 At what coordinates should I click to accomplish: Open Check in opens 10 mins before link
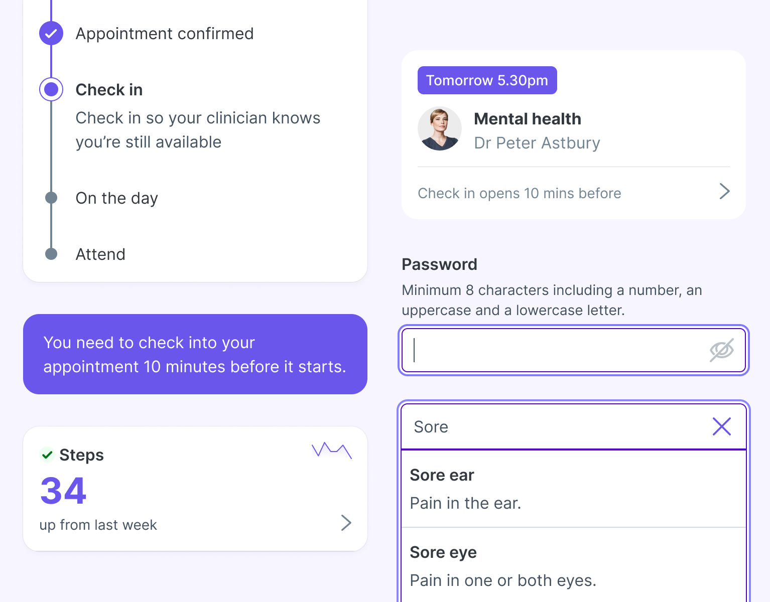click(x=520, y=193)
